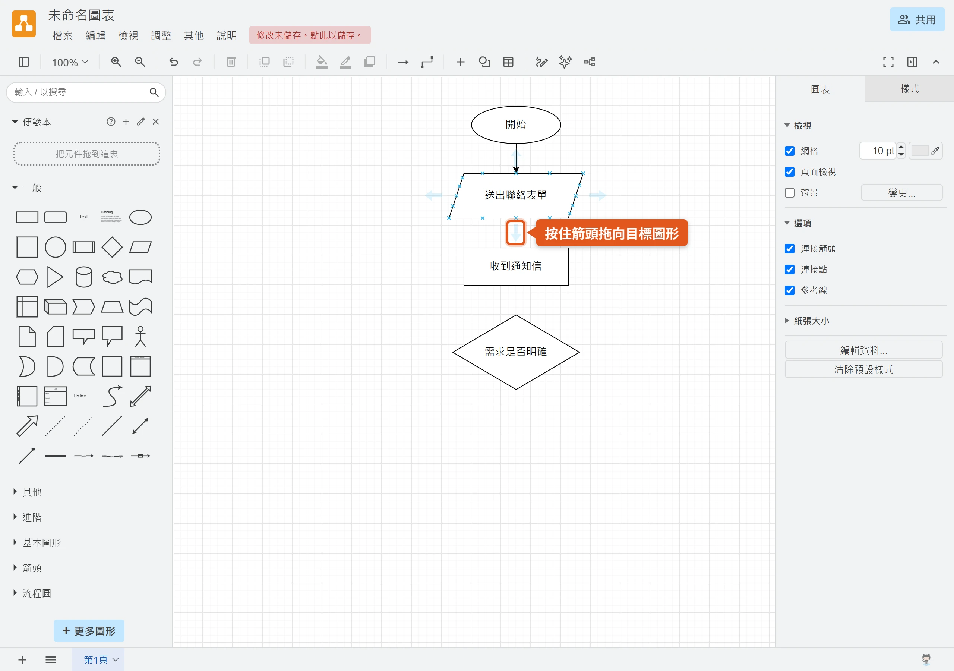Click the insert plus icon in toolbar

pyautogui.click(x=460, y=62)
